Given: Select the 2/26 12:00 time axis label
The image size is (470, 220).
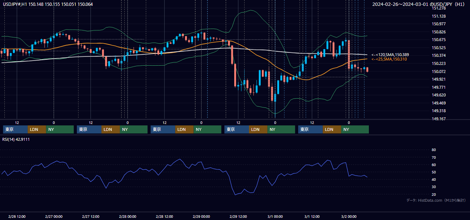Looking at the screenshot, I should pos(17,216).
